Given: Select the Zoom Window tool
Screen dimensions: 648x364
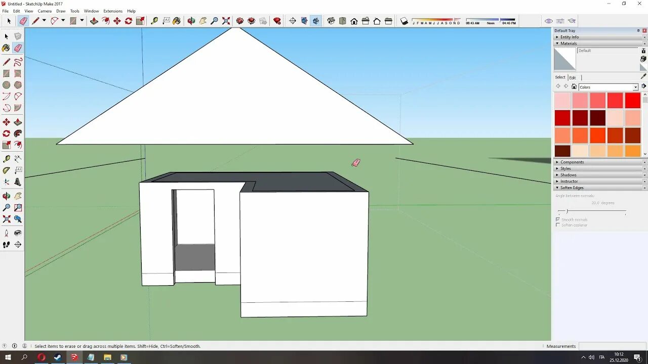Looking at the screenshot, I should (x=18, y=207).
